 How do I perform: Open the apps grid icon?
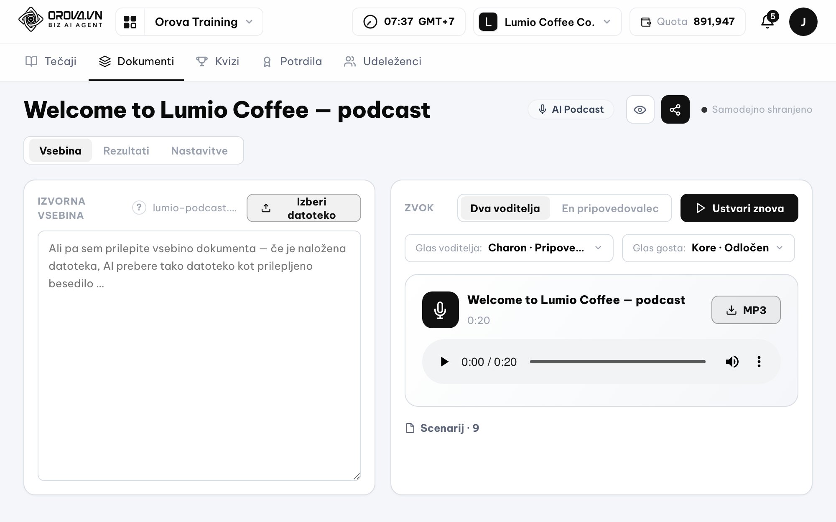point(130,22)
